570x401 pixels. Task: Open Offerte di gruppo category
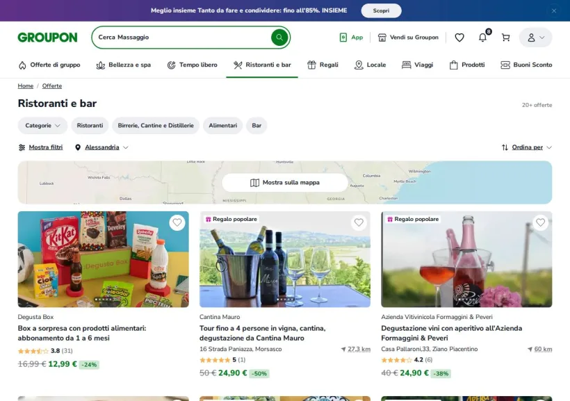[49, 65]
